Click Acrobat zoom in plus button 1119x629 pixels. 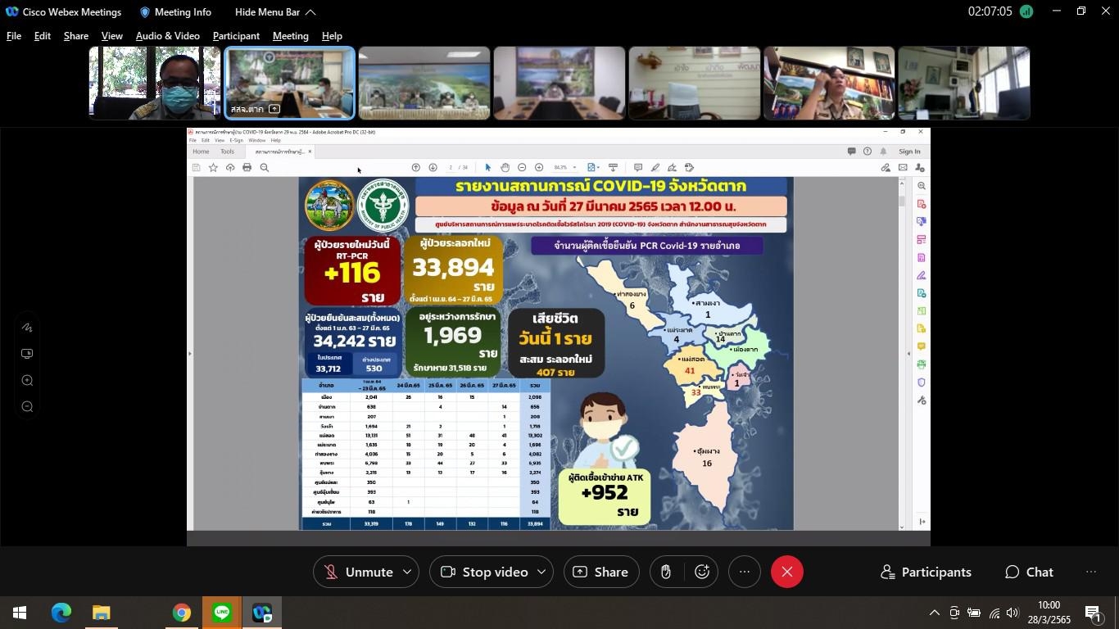coord(539,168)
